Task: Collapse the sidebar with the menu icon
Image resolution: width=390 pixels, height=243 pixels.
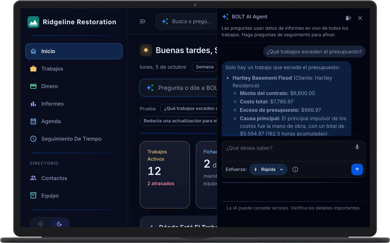Action: pos(143,21)
